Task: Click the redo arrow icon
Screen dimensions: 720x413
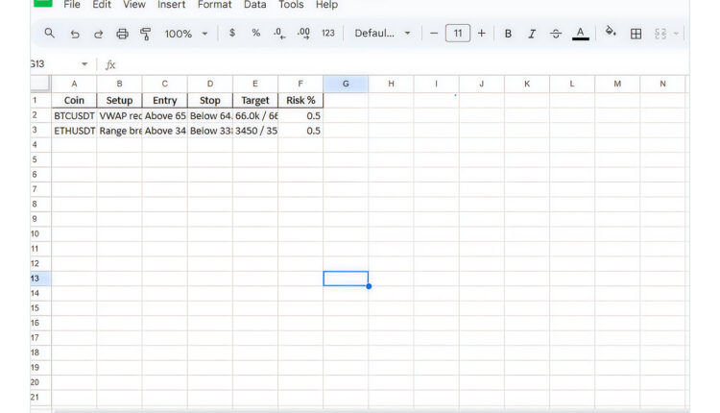Action: tap(98, 34)
